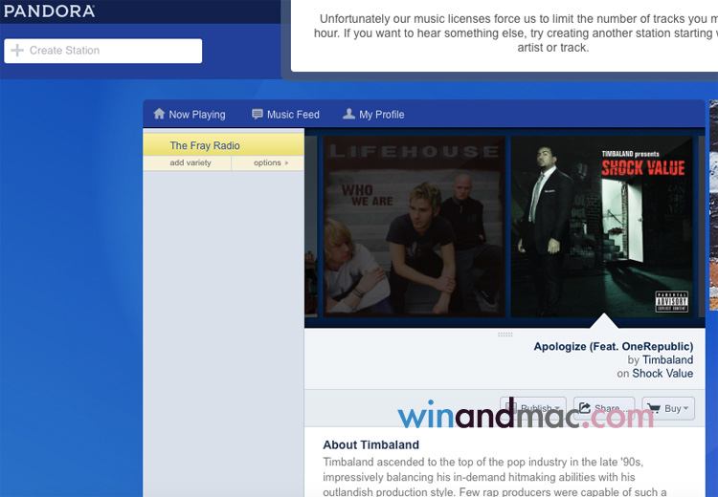
Task: Click the plus icon in Create Station
Action: pos(17,51)
